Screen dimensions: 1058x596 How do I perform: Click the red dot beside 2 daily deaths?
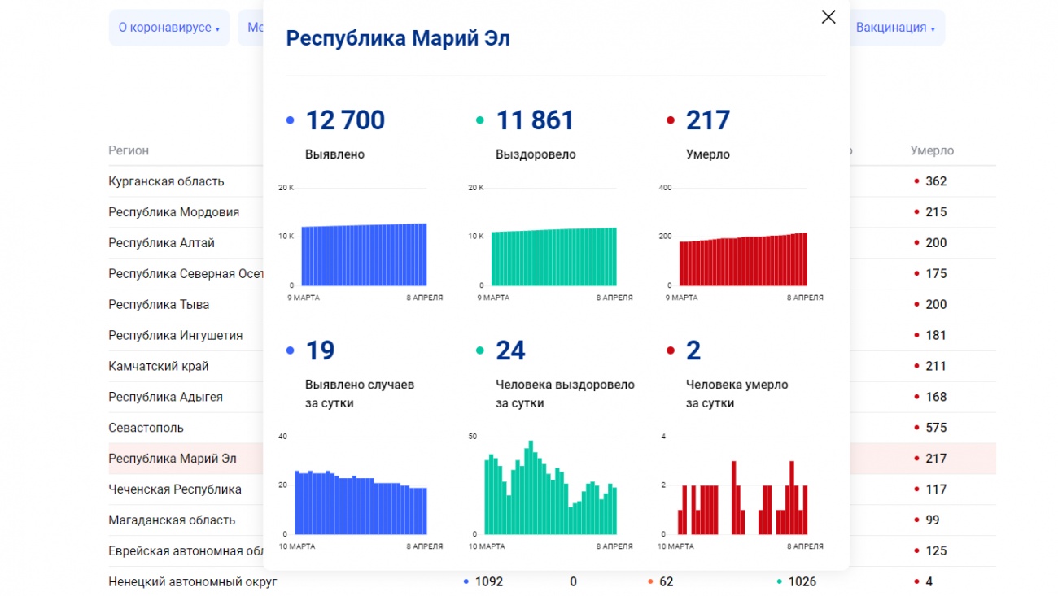click(x=671, y=351)
